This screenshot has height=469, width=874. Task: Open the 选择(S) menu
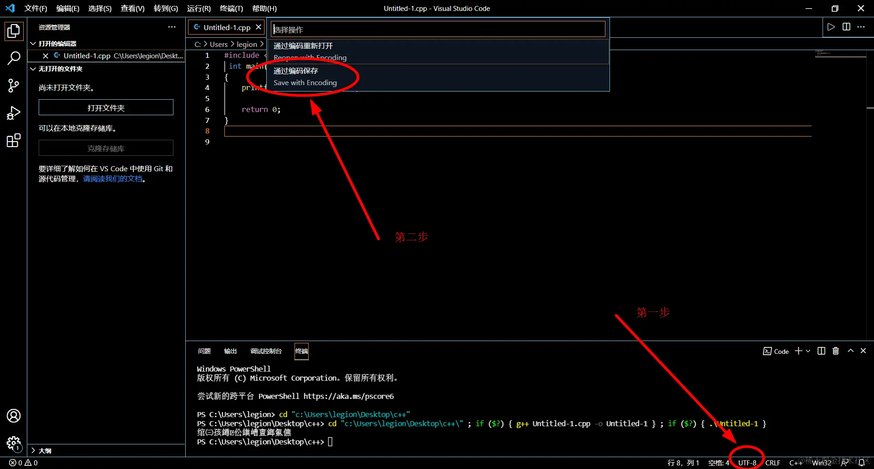pos(100,9)
